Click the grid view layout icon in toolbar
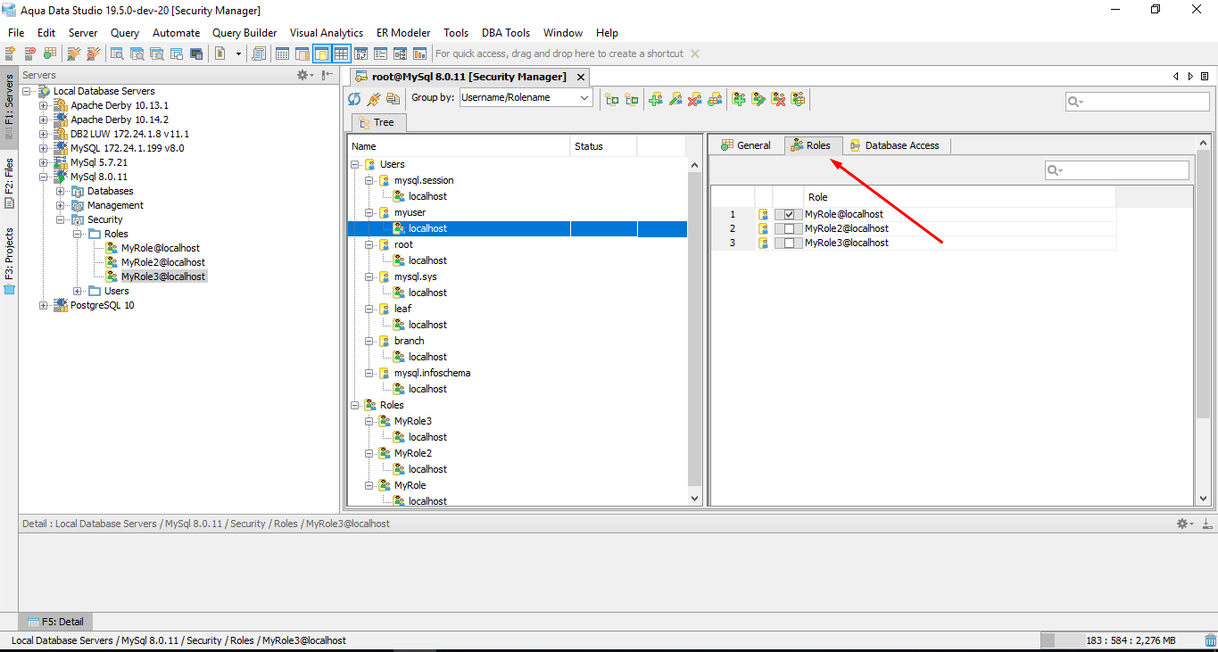The width and height of the screenshot is (1218, 652). tap(341, 54)
